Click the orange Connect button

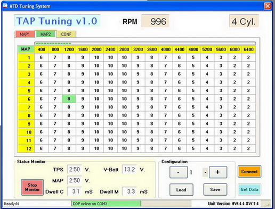pos(249,172)
